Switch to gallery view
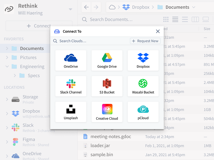This screenshot has height=160, width=214. pos(206,19)
